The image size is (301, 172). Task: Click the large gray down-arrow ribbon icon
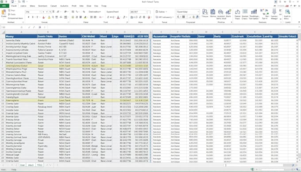(274, 12)
